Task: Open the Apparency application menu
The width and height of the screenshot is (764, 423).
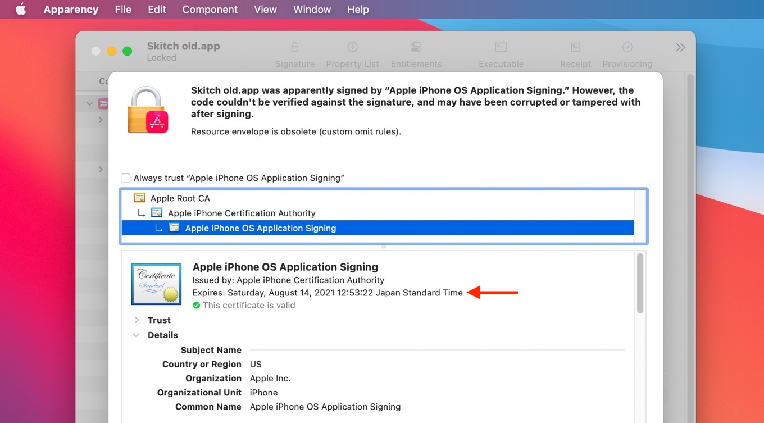Action: point(71,10)
